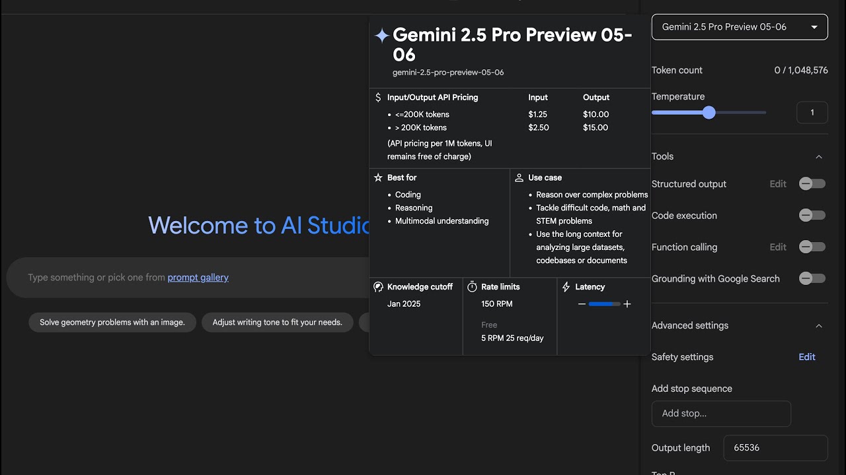Edit Structured output settings
Screen dimensions: 846x475
(778, 184)
